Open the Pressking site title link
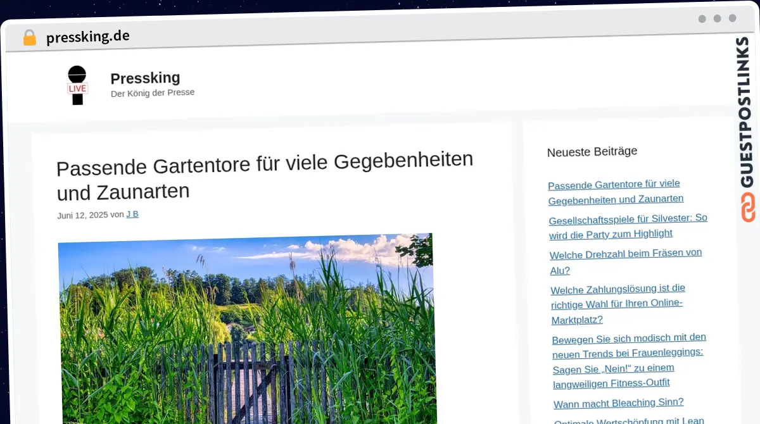This screenshot has width=760, height=424. [x=145, y=78]
